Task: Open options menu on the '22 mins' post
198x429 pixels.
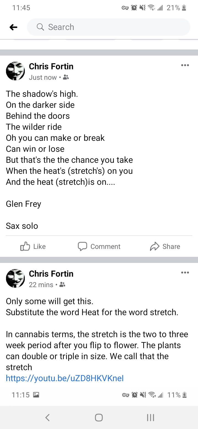Action: 185,273
